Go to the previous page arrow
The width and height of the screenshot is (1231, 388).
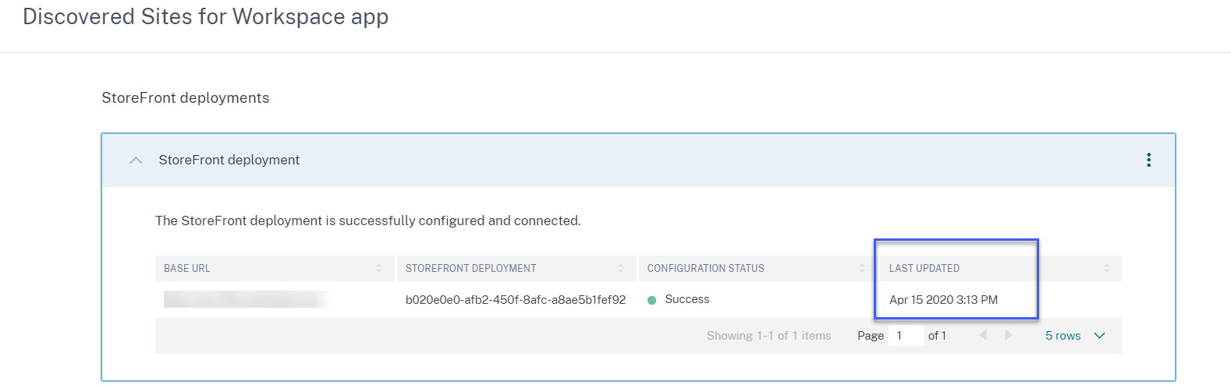coord(983,335)
